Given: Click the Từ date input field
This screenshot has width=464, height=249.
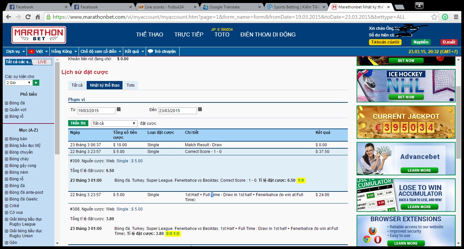Looking at the screenshot, I should coord(96,111).
